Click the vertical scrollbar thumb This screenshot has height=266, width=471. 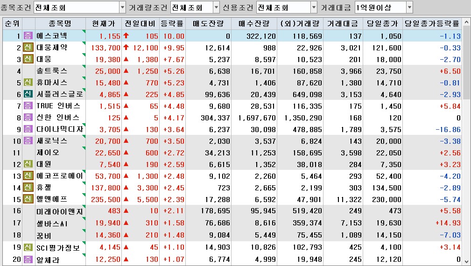pyautogui.click(x=466, y=63)
